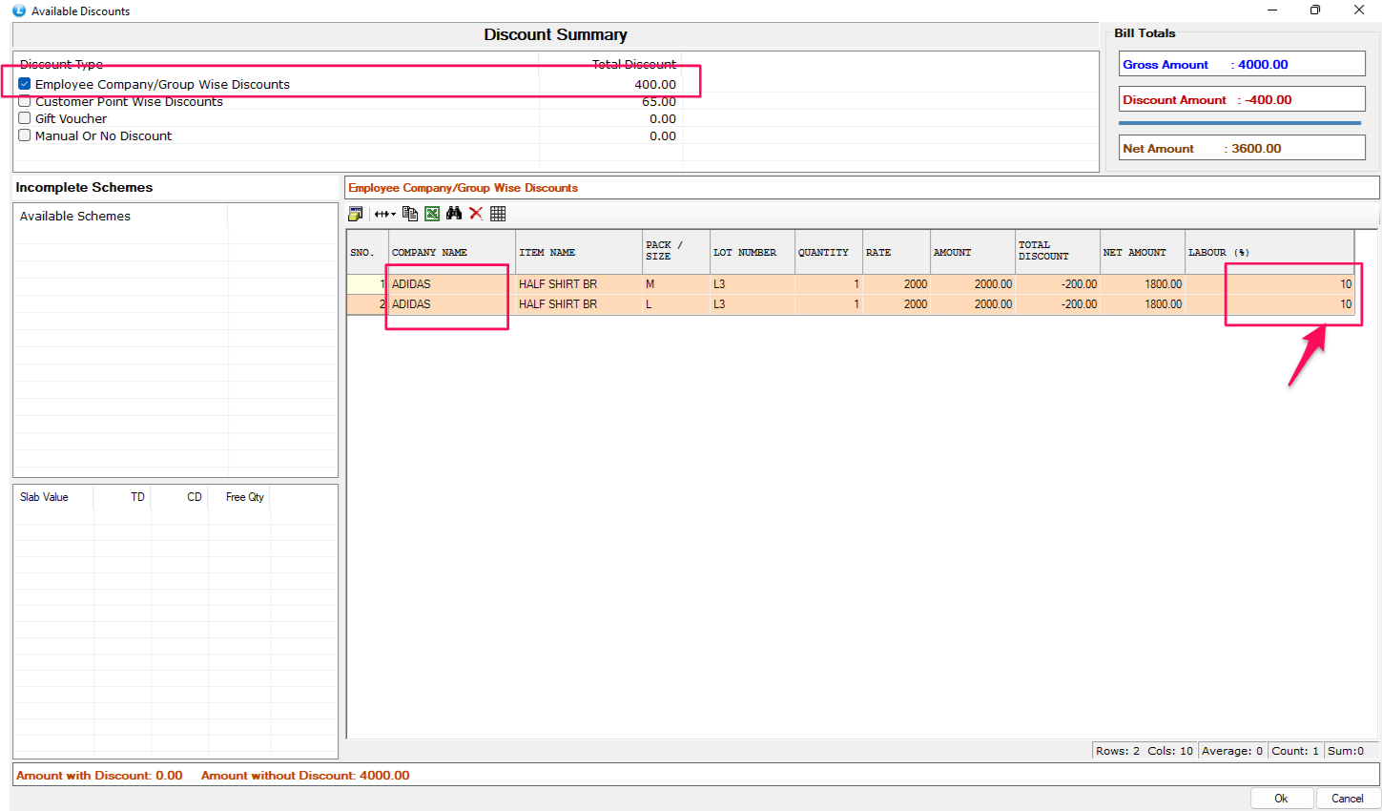Click the grid view table icon

498,214
